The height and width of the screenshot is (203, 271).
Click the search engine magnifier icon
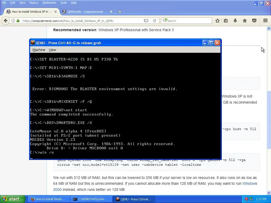click(165, 21)
